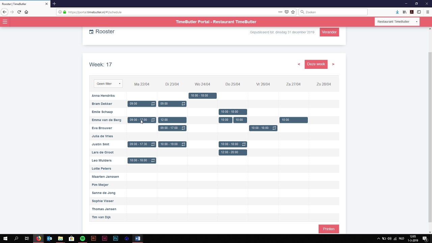Click the Week: 17 heading
The width and height of the screenshot is (432, 243).
[101, 64]
